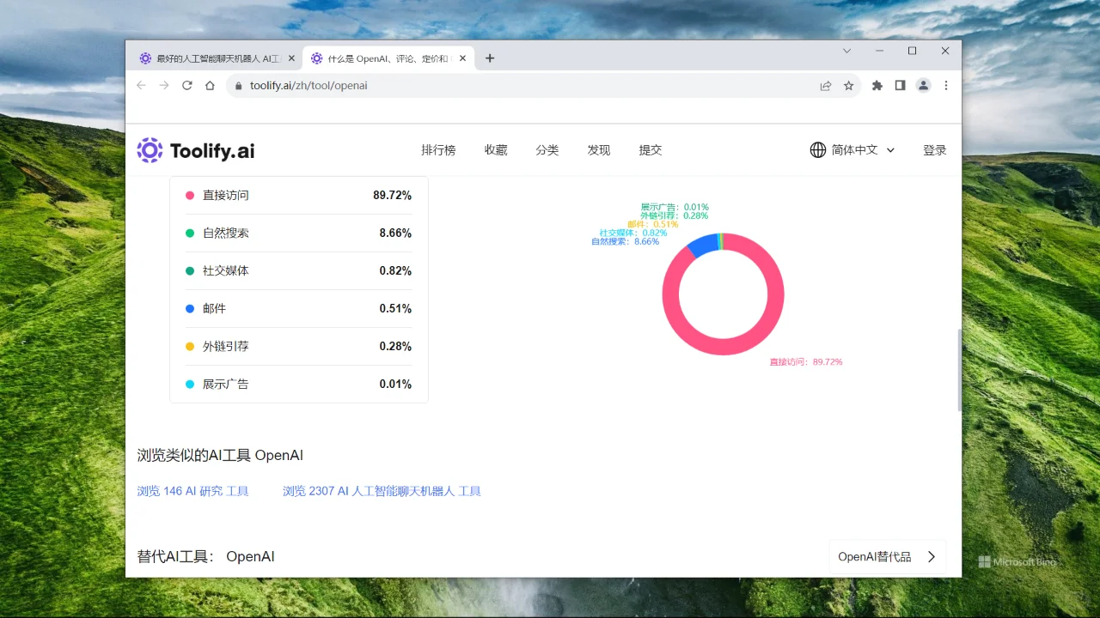Follow the 浏览 146 AI 研究 工具 link

[x=192, y=490]
